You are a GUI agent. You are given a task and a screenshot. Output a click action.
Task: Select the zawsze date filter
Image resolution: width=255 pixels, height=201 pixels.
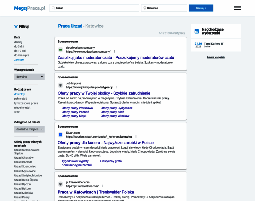coord(19,60)
